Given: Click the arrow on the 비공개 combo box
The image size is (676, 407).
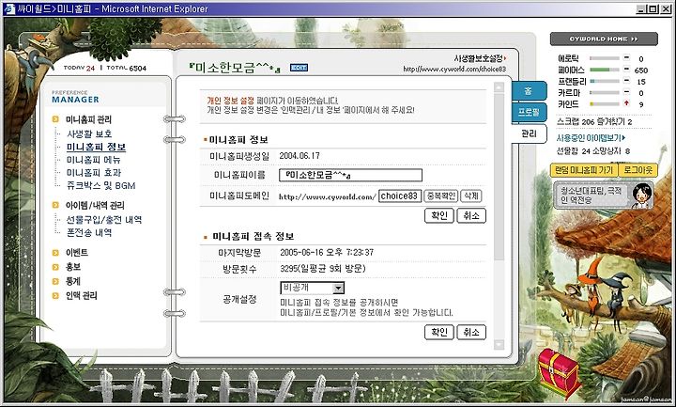Looking at the screenshot, I should pos(338,288).
